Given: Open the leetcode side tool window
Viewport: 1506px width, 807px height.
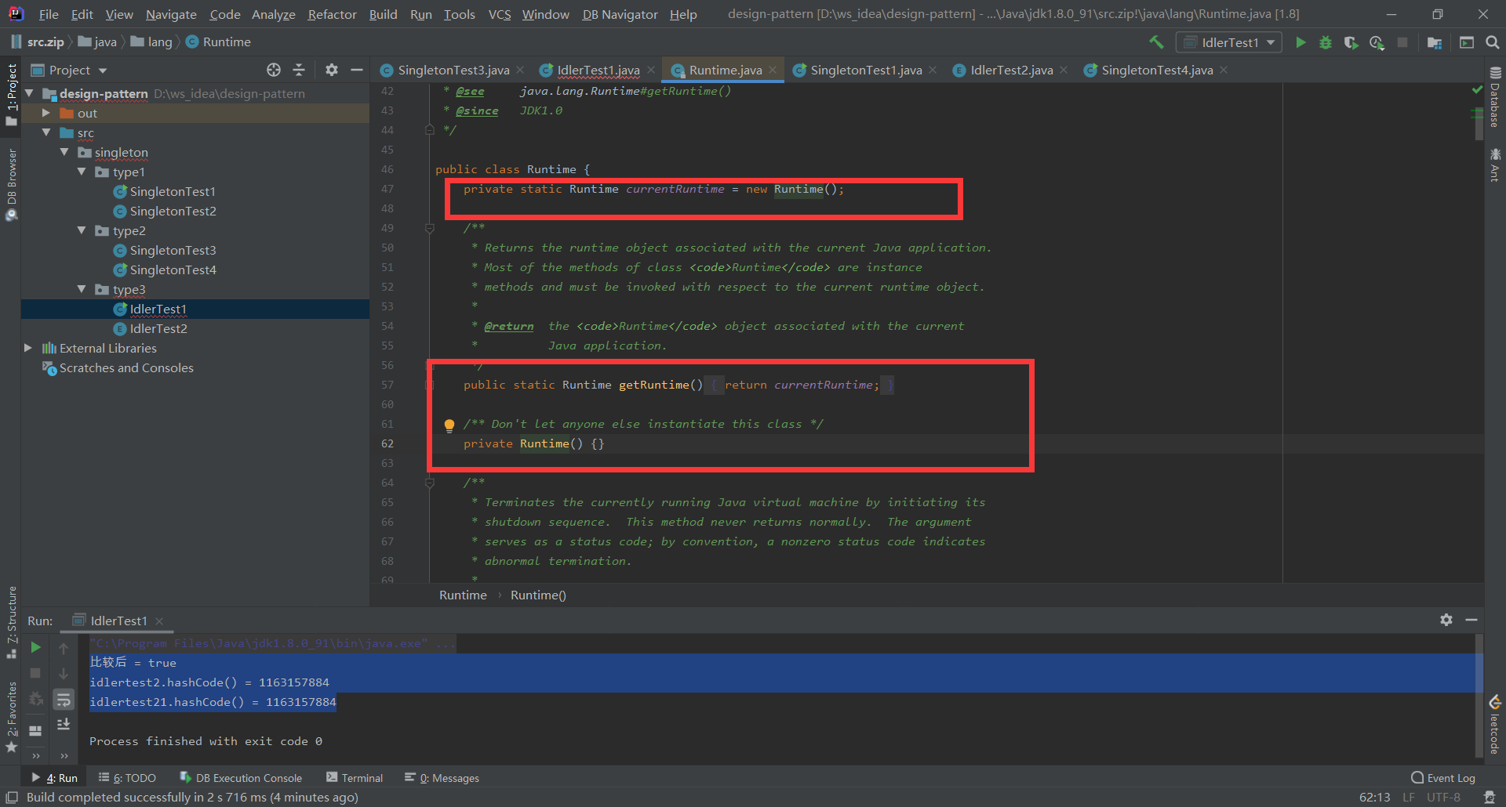Looking at the screenshot, I should [x=1495, y=725].
